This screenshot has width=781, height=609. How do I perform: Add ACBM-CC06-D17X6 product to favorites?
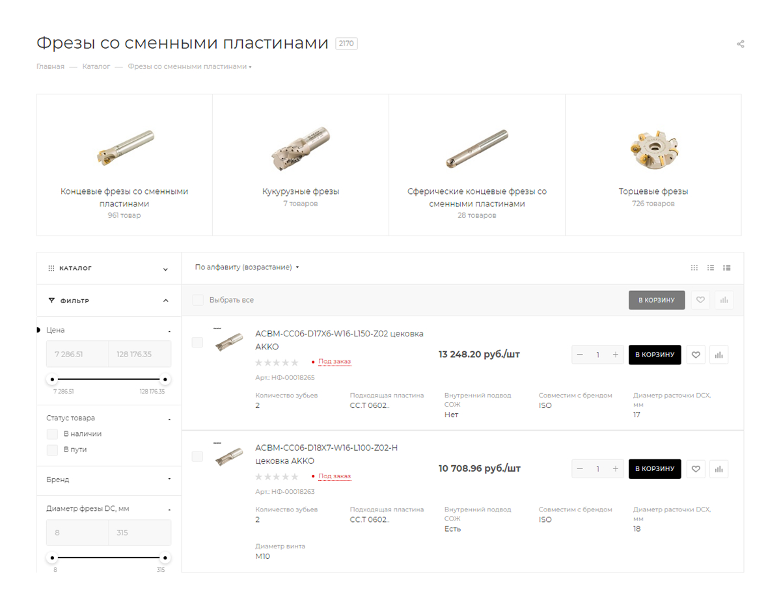696,355
